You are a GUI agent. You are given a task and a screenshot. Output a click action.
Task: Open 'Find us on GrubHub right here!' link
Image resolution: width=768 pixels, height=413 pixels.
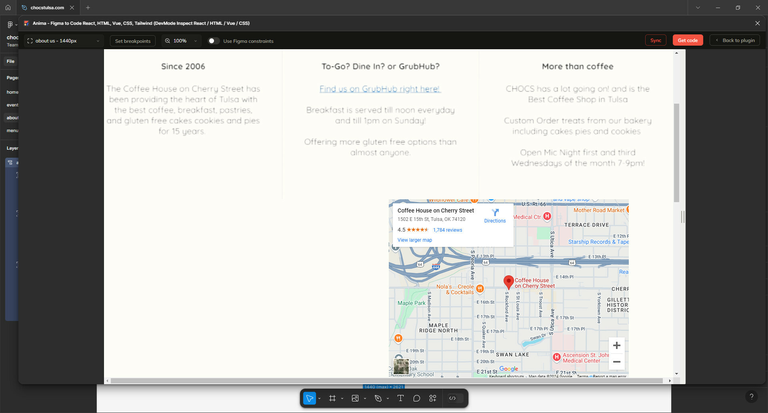pyautogui.click(x=380, y=89)
